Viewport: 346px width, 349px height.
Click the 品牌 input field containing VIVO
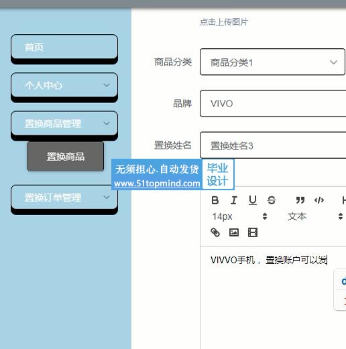(x=273, y=103)
